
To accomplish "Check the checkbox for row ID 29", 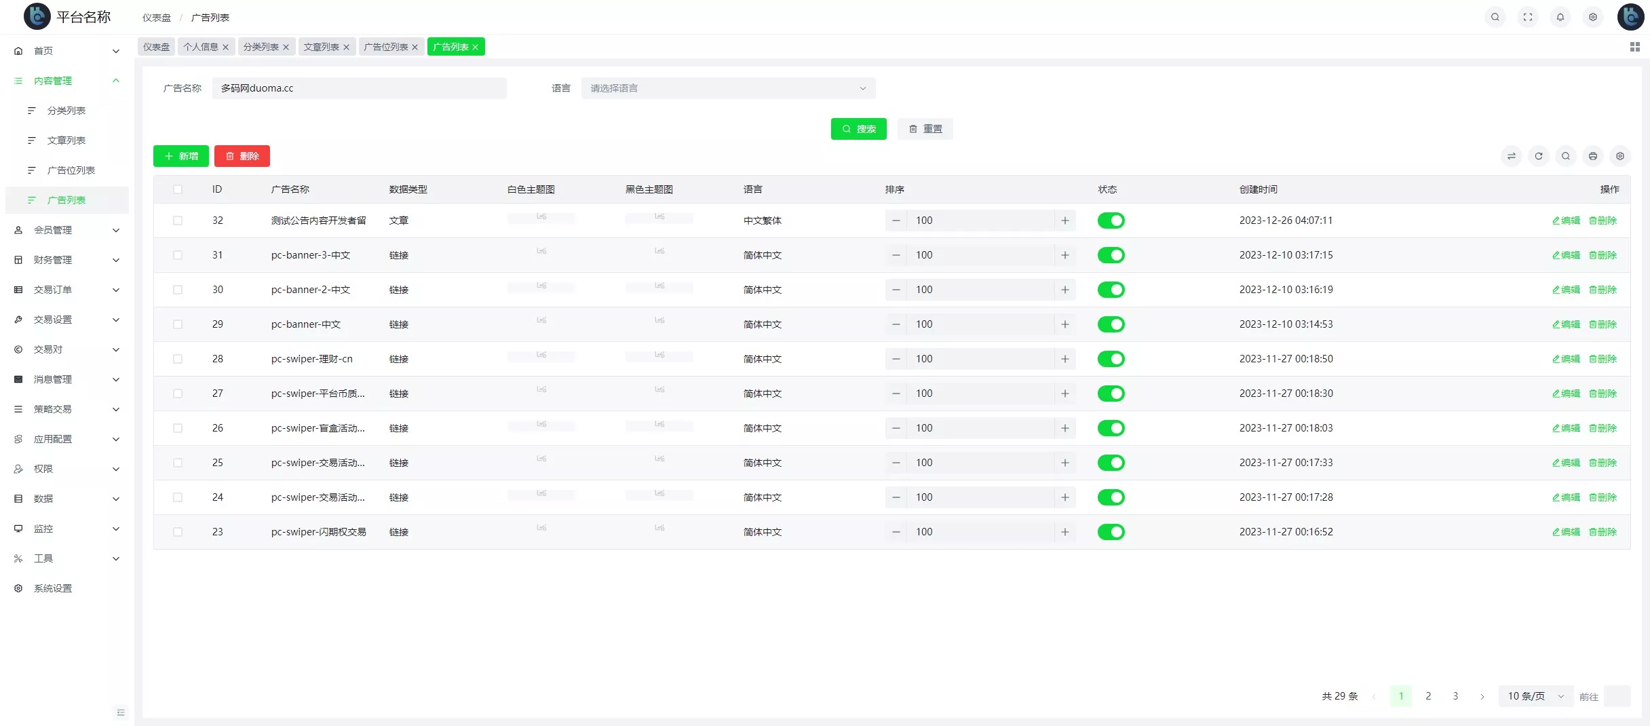I will coord(178,324).
